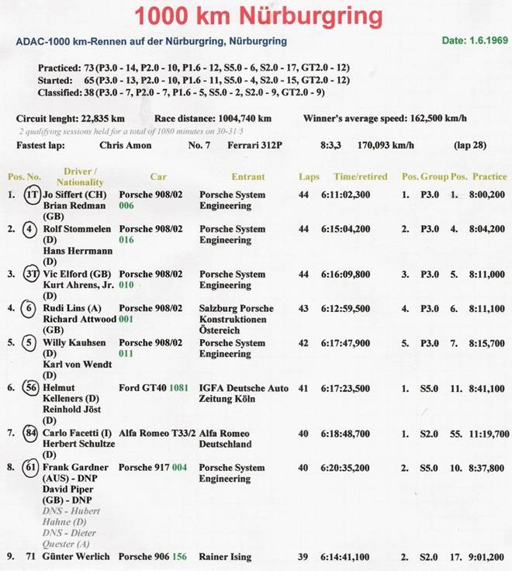Click the italic qualifying sessions note
This screenshot has height=571, width=512.
pos(131,131)
